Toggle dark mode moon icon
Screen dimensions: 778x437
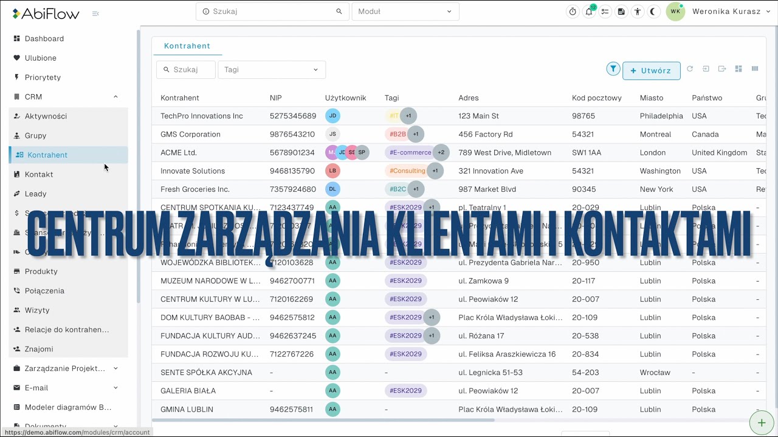pyautogui.click(x=653, y=12)
